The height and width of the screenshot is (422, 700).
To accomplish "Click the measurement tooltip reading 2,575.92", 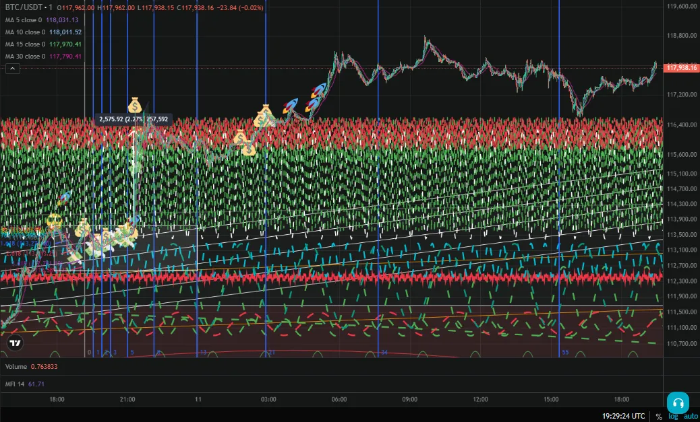I will click(x=133, y=119).
